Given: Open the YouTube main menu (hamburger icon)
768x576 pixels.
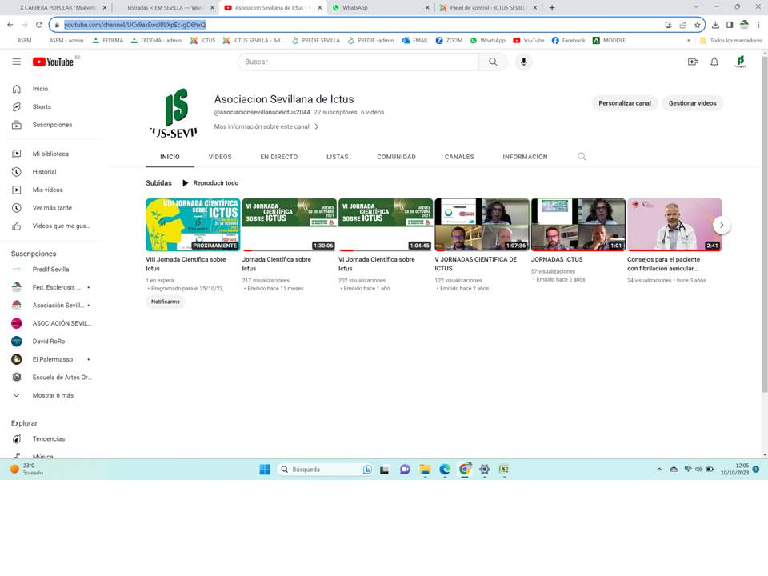Looking at the screenshot, I should click(16, 61).
